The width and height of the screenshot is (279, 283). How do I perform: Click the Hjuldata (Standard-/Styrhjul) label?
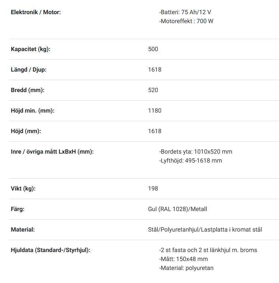pos(50,250)
